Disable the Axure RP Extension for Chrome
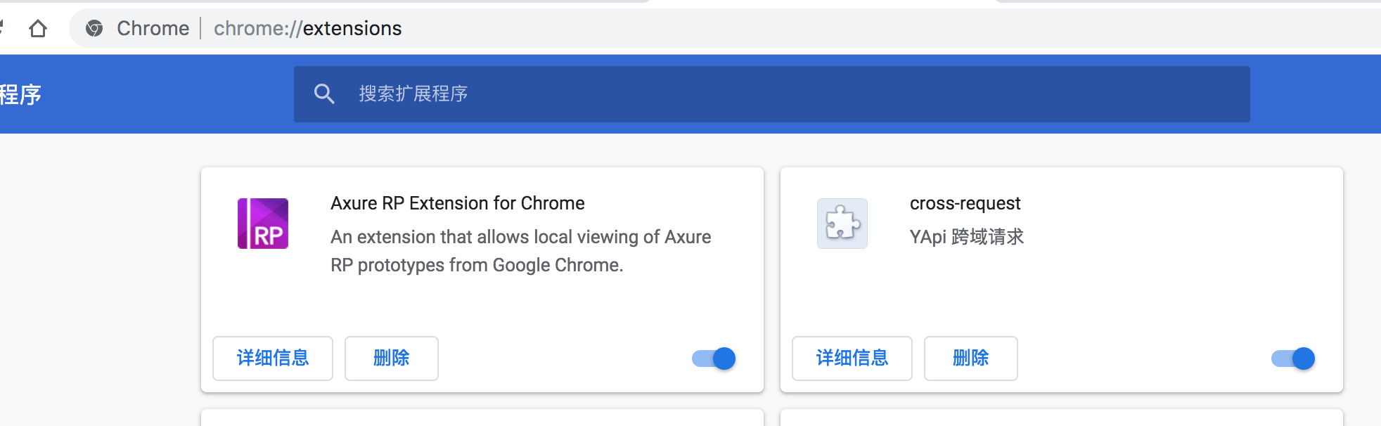Viewport: 1381px width, 426px height. coord(712,359)
